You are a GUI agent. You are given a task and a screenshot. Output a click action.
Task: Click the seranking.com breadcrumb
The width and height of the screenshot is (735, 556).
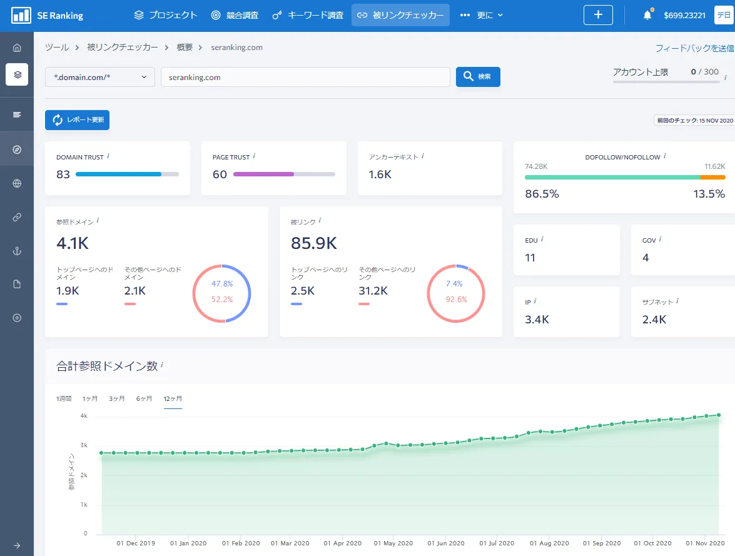click(236, 48)
